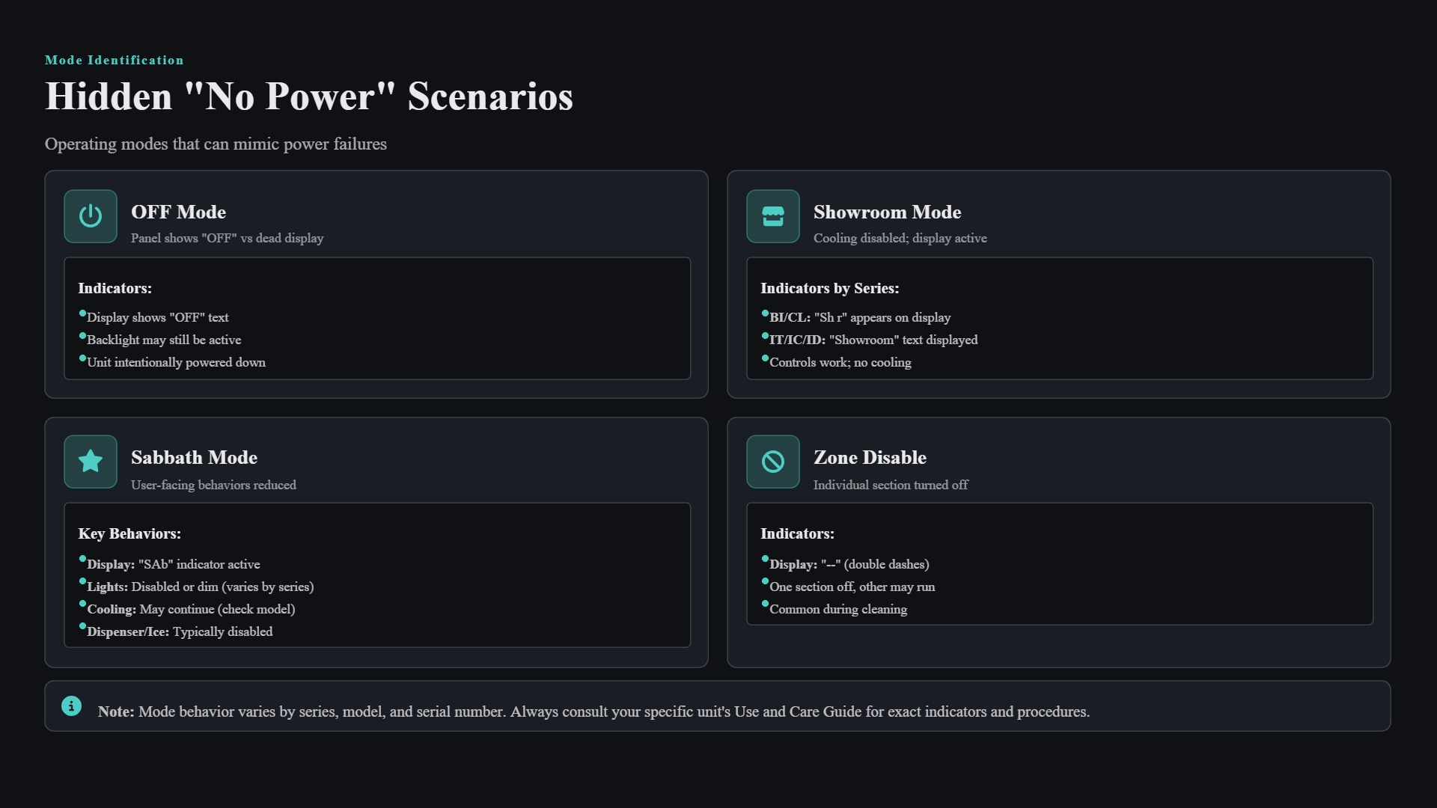The height and width of the screenshot is (808, 1437).
Task: Select the OFF Mode heading
Action: tap(178, 212)
